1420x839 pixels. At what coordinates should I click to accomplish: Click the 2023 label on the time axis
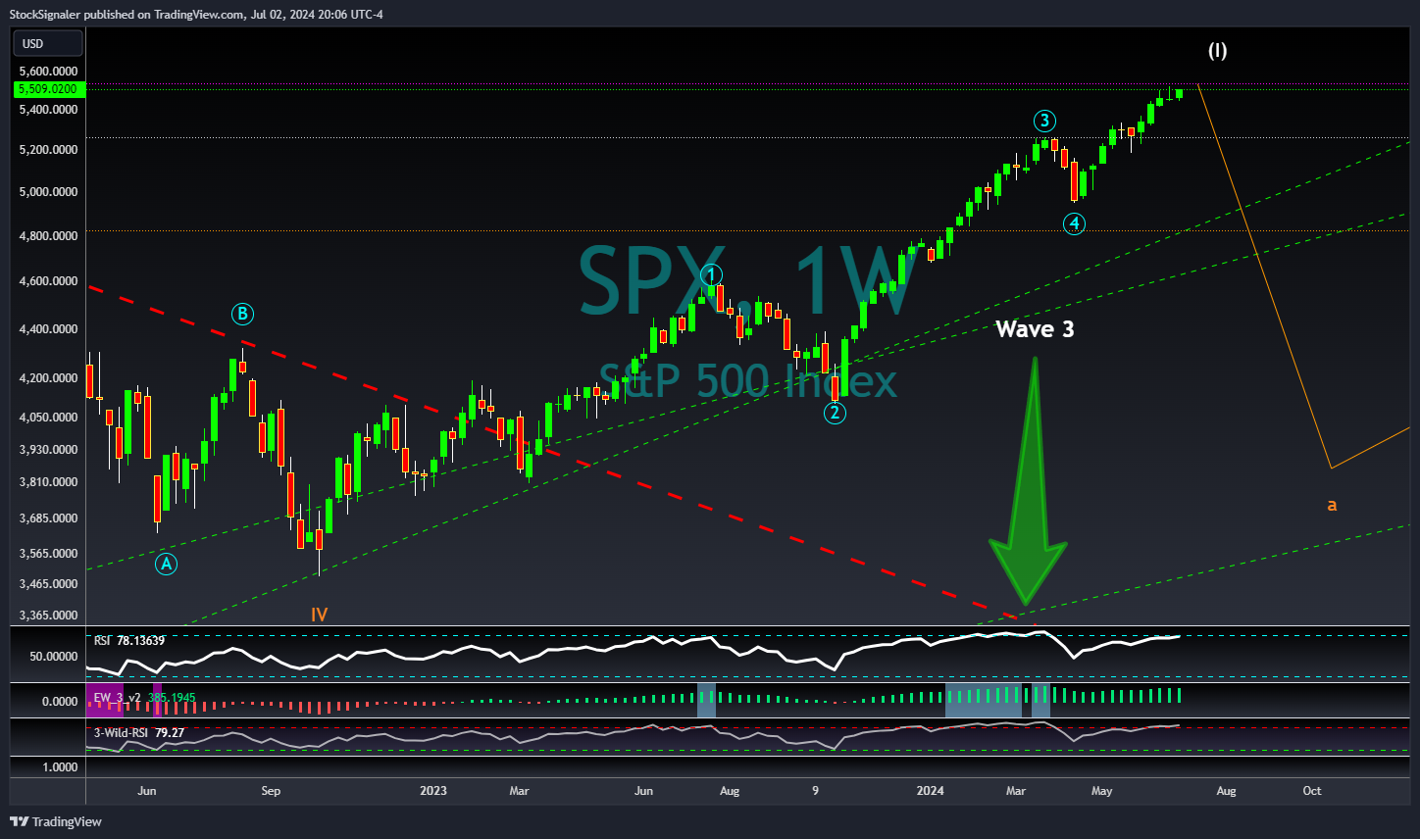coord(432,790)
